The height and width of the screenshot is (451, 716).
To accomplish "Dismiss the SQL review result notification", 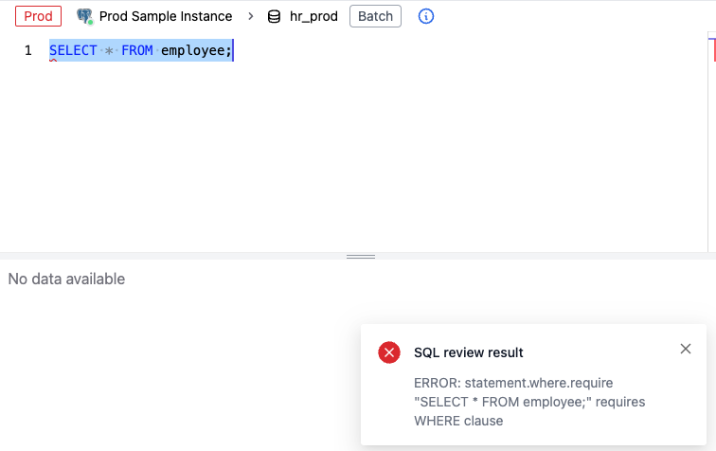I will point(686,349).
